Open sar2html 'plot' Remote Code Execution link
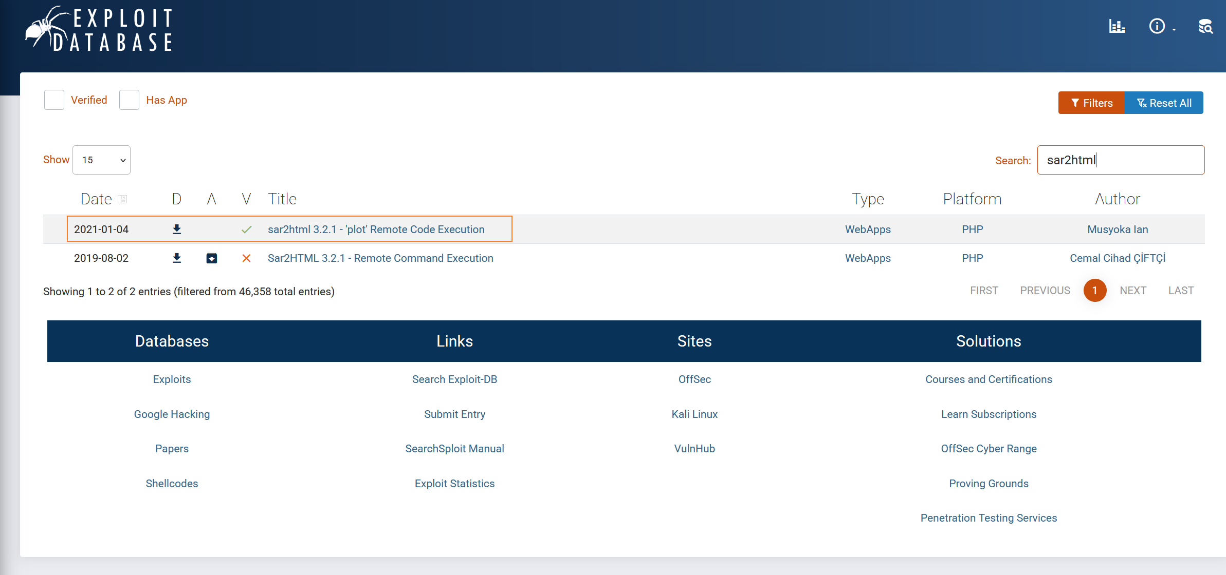Image resolution: width=1226 pixels, height=575 pixels. pos(376,229)
